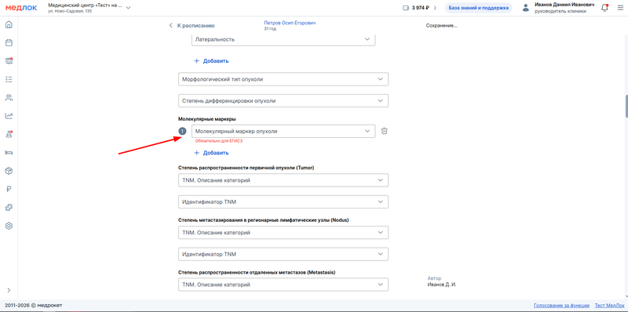The image size is (628, 312).
Task: Click the 3 974 ₽ balance amount
Action: tap(421, 8)
